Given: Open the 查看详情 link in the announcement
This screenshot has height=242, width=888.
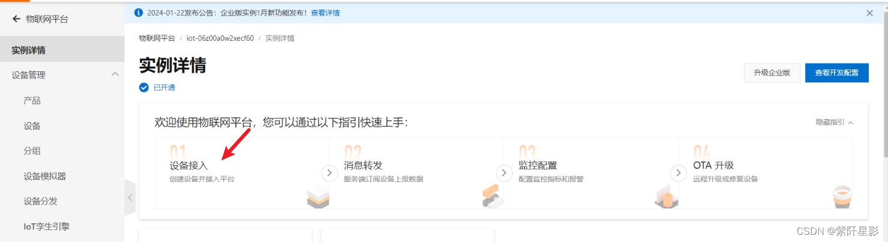Looking at the screenshot, I should (x=325, y=13).
